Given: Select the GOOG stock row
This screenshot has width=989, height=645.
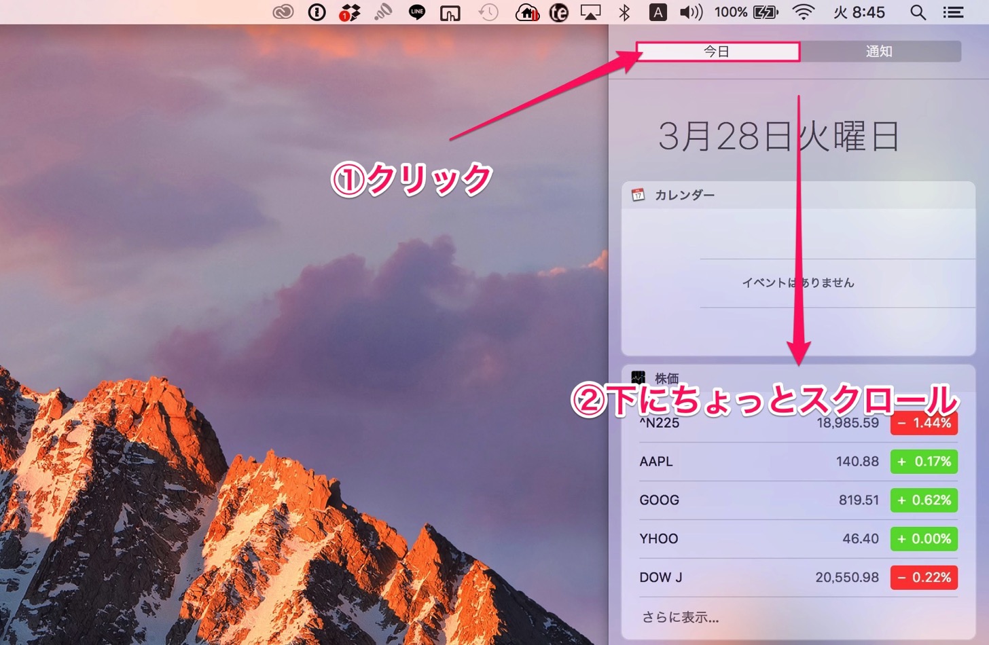Looking at the screenshot, I should tap(798, 500).
